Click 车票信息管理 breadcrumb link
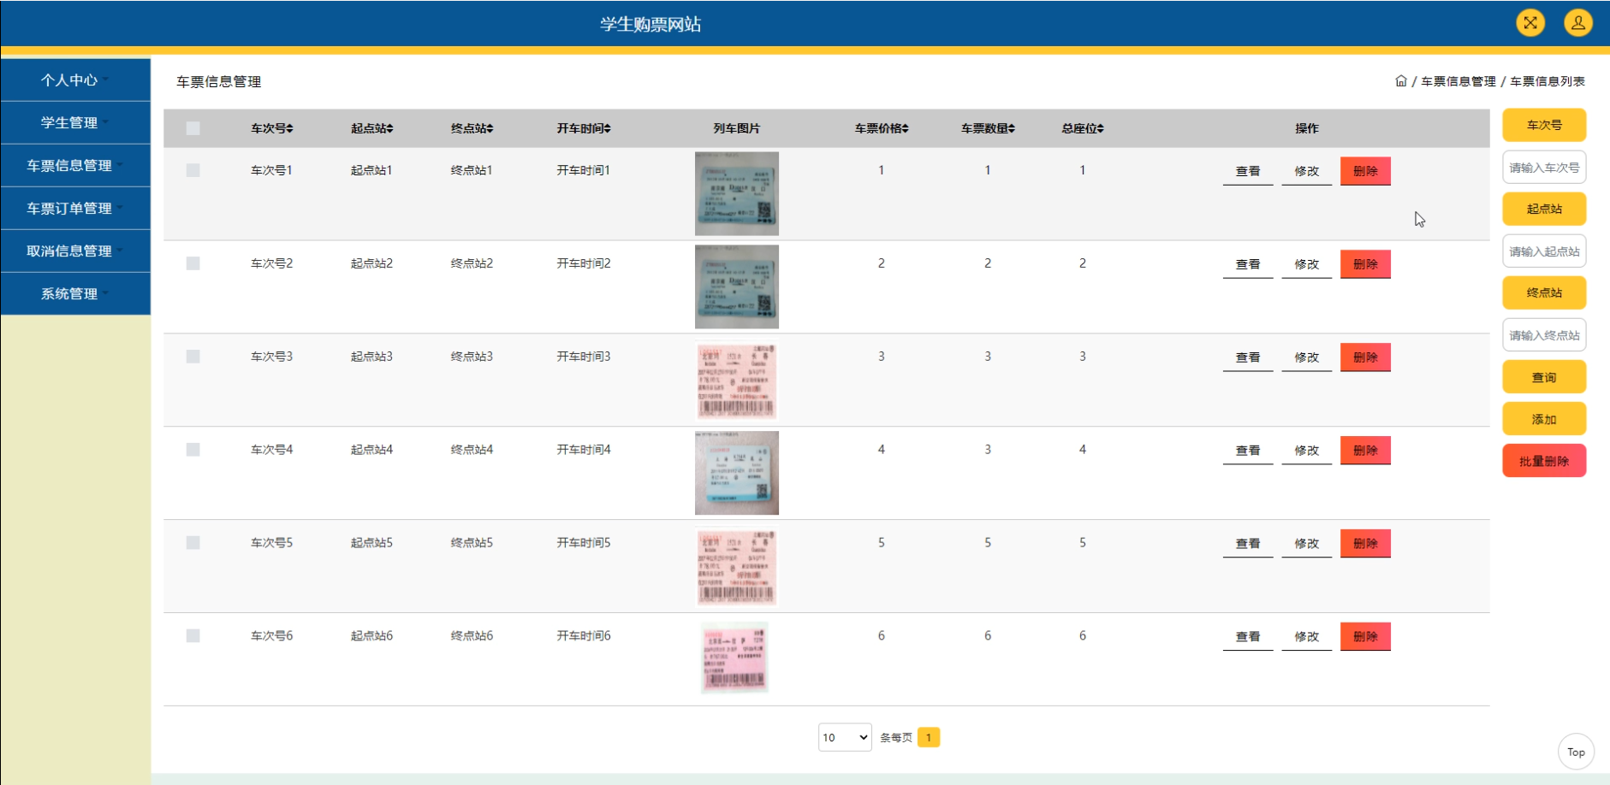Viewport: 1610px width, 785px height. [1459, 81]
